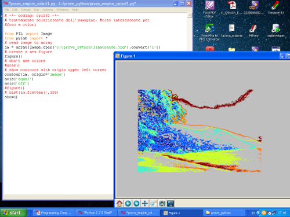
Task: Activate the Pan axes cross tool
Action: [145, 203]
